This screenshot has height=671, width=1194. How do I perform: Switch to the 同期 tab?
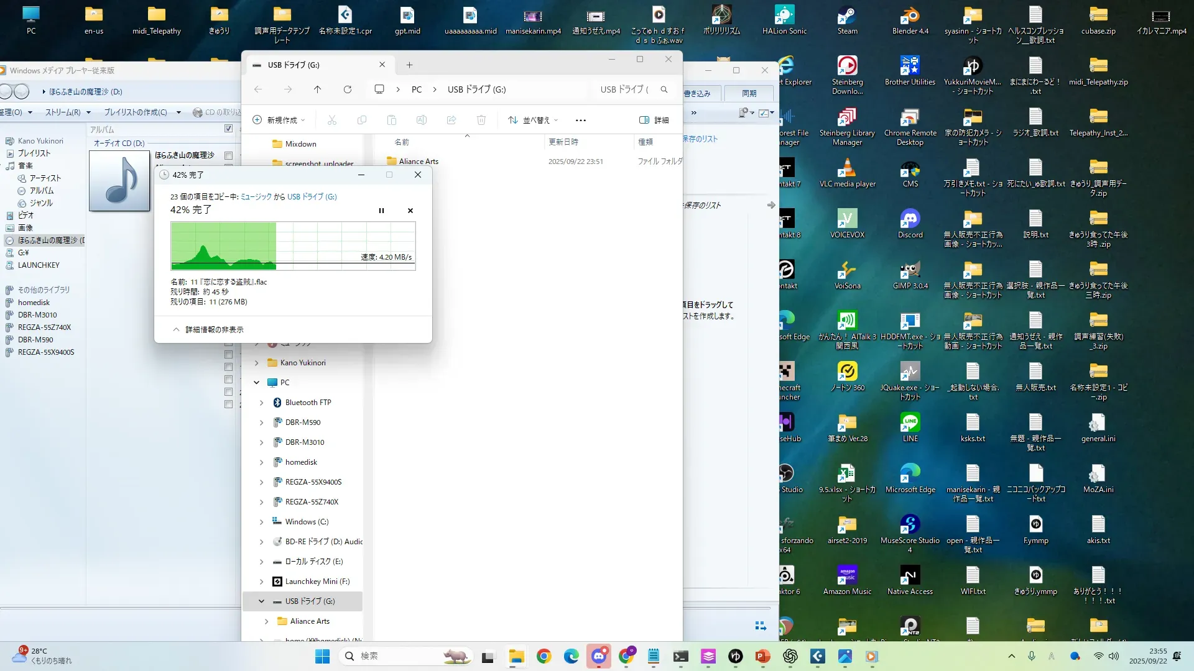coord(749,93)
